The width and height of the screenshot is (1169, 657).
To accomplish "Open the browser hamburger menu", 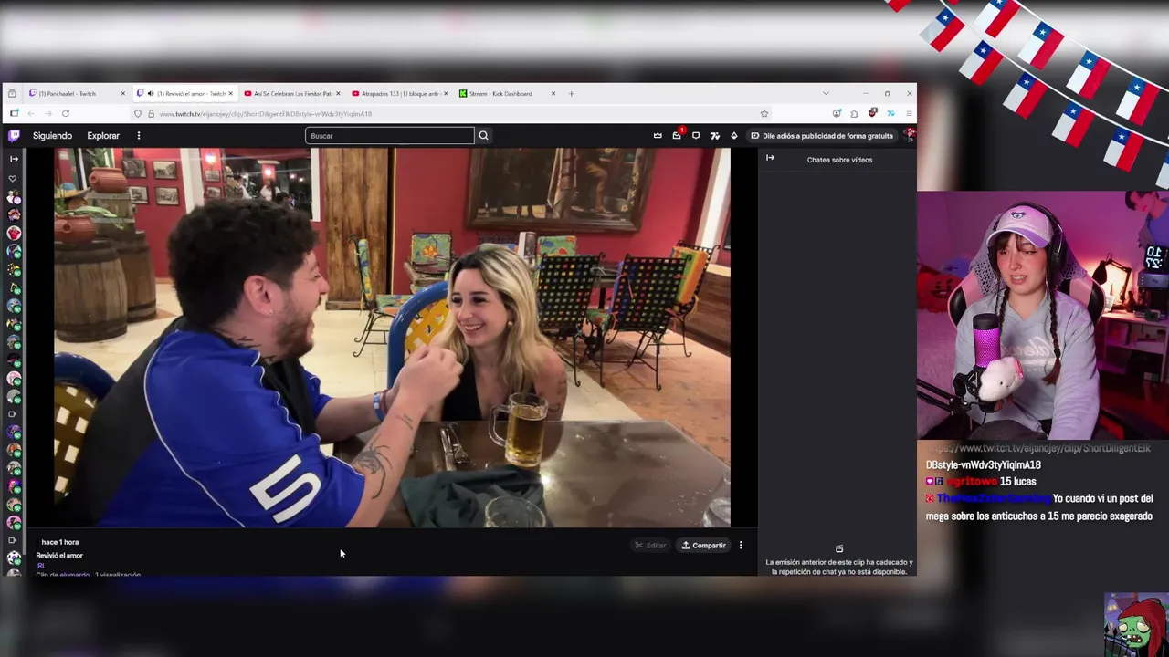I will (909, 113).
